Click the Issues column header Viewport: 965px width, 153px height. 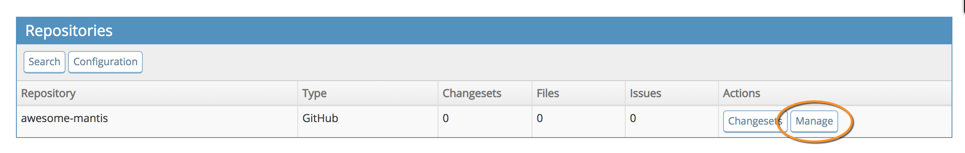tap(645, 93)
